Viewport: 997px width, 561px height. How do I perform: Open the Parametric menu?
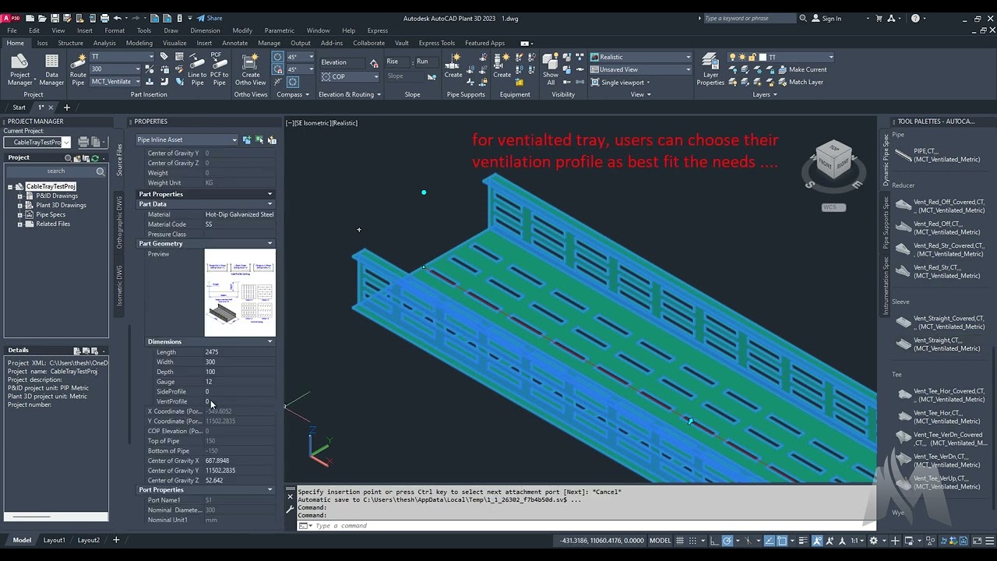coord(279,30)
